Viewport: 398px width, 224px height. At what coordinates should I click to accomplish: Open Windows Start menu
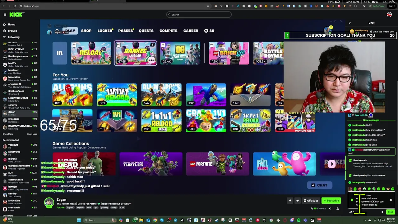pos(79,220)
